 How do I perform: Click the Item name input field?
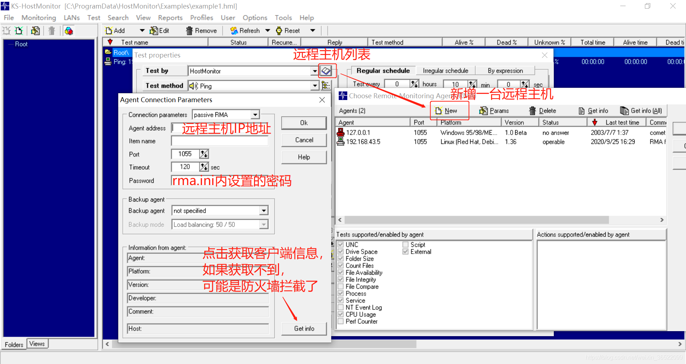(x=220, y=141)
